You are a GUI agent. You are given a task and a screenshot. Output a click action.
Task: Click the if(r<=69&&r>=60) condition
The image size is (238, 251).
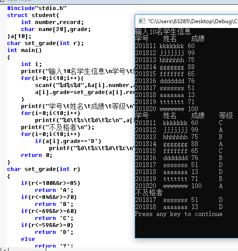coord(49,211)
